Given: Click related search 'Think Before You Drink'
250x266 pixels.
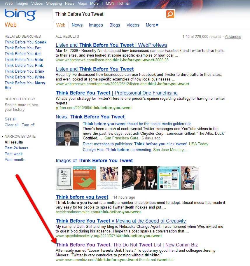Looking at the screenshot, I should pos(25,71).
